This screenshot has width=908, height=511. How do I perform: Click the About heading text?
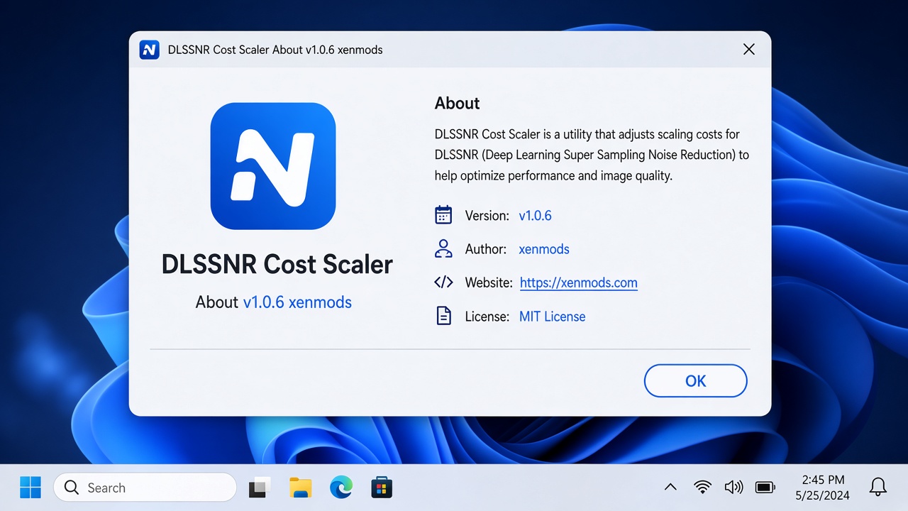click(457, 104)
